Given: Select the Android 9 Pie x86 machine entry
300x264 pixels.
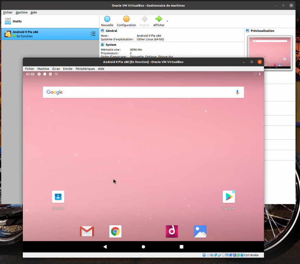Looking at the screenshot, I should click(x=50, y=34).
